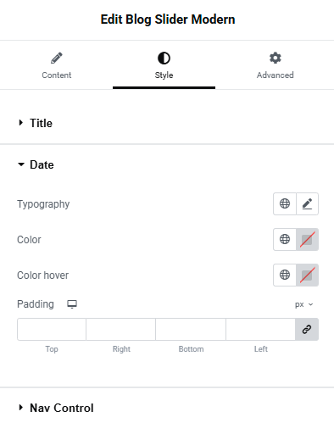Open the Color hover swatch picker
This screenshot has width=334, height=434.
[307, 275]
